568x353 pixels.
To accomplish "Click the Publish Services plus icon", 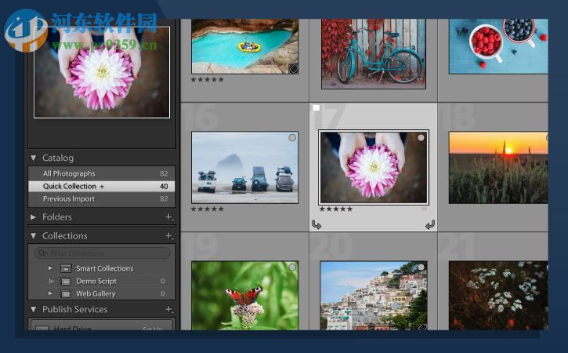I will coord(169,310).
